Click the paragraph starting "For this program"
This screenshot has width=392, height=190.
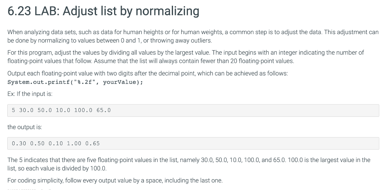(x=186, y=57)
